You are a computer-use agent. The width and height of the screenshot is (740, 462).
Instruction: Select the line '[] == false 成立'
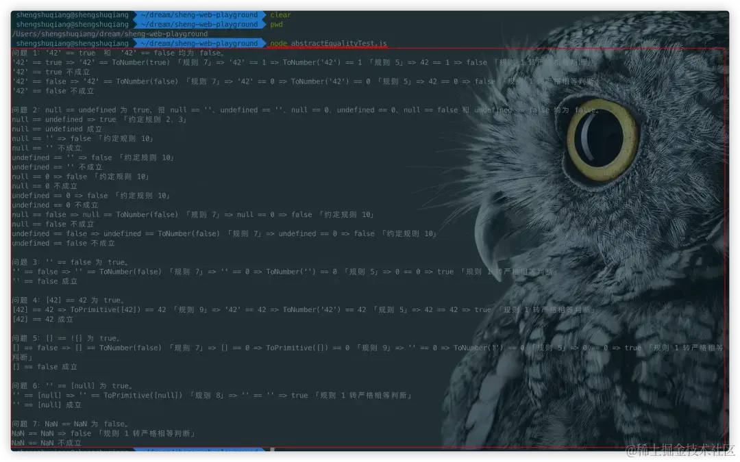coord(45,367)
